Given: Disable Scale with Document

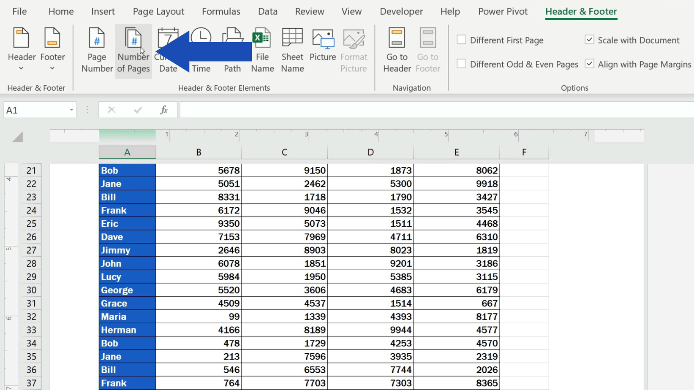Looking at the screenshot, I should point(589,39).
